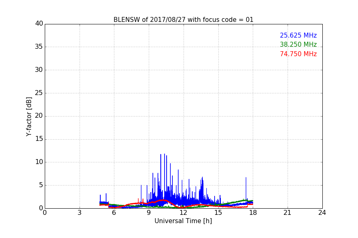
Task: Click the 'Y-factor [dB]' axis label
Action: (x=29, y=117)
